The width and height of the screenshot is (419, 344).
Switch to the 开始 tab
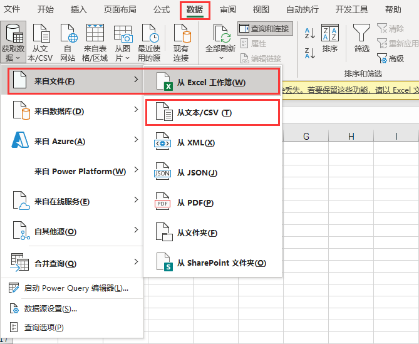pyautogui.click(x=46, y=9)
